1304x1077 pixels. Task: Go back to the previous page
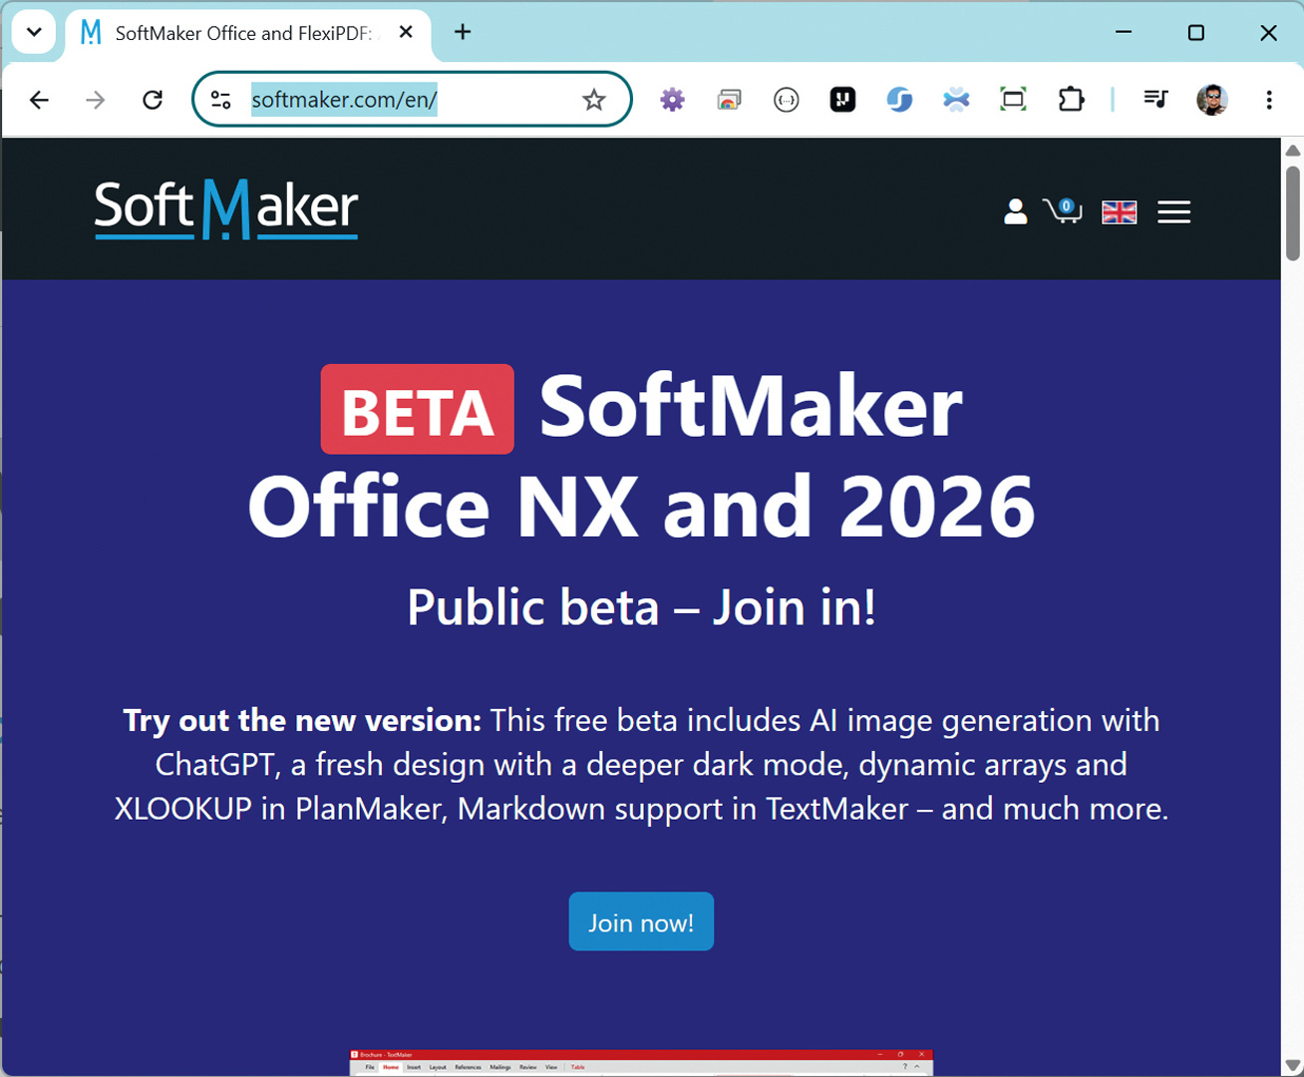tap(39, 100)
